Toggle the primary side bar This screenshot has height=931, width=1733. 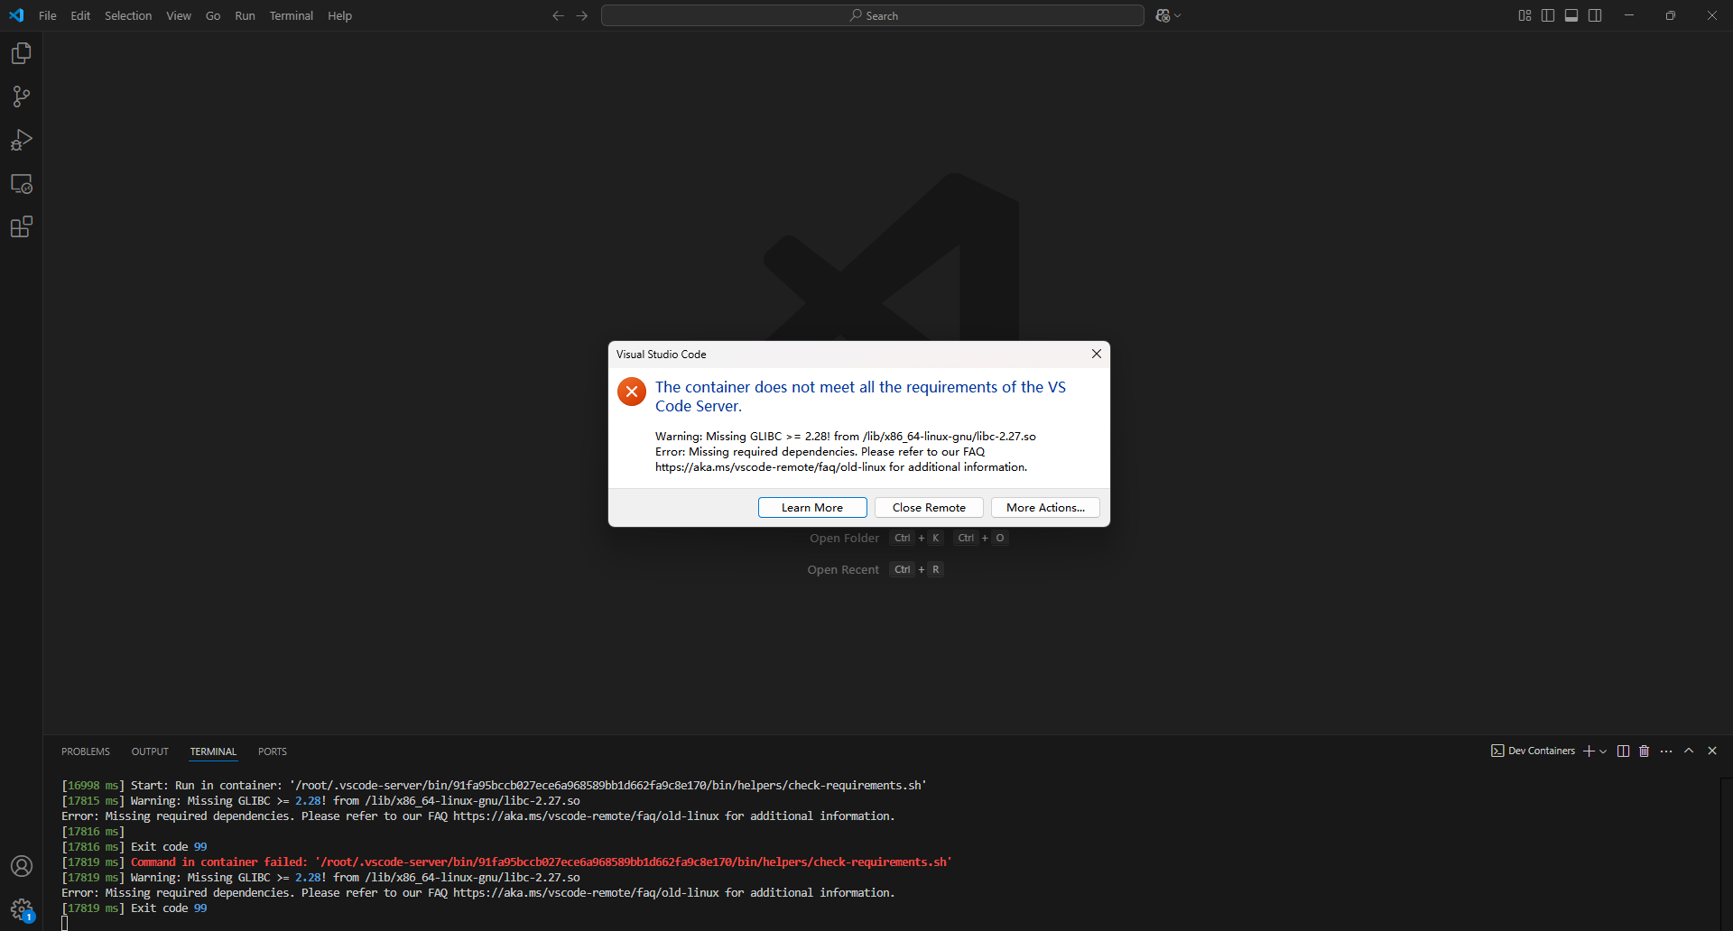(x=1548, y=15)
